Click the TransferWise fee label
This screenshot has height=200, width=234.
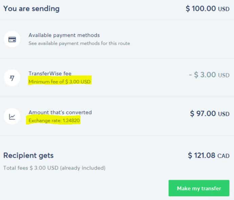pyautogui.click(x=50, y=73)
